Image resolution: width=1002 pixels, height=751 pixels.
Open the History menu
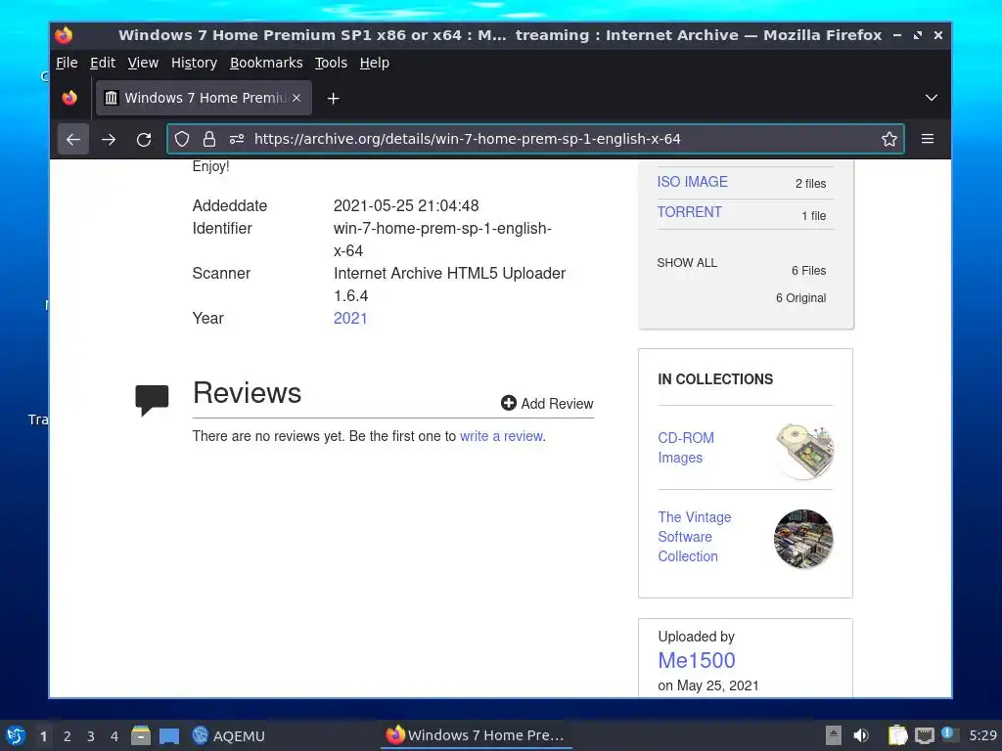(x=195, y=63)
